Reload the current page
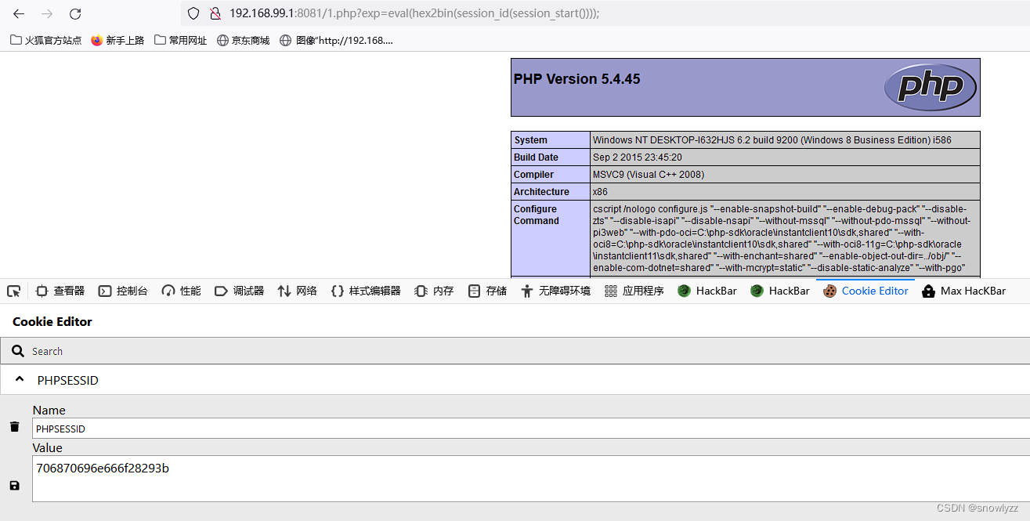 (75, 14)
